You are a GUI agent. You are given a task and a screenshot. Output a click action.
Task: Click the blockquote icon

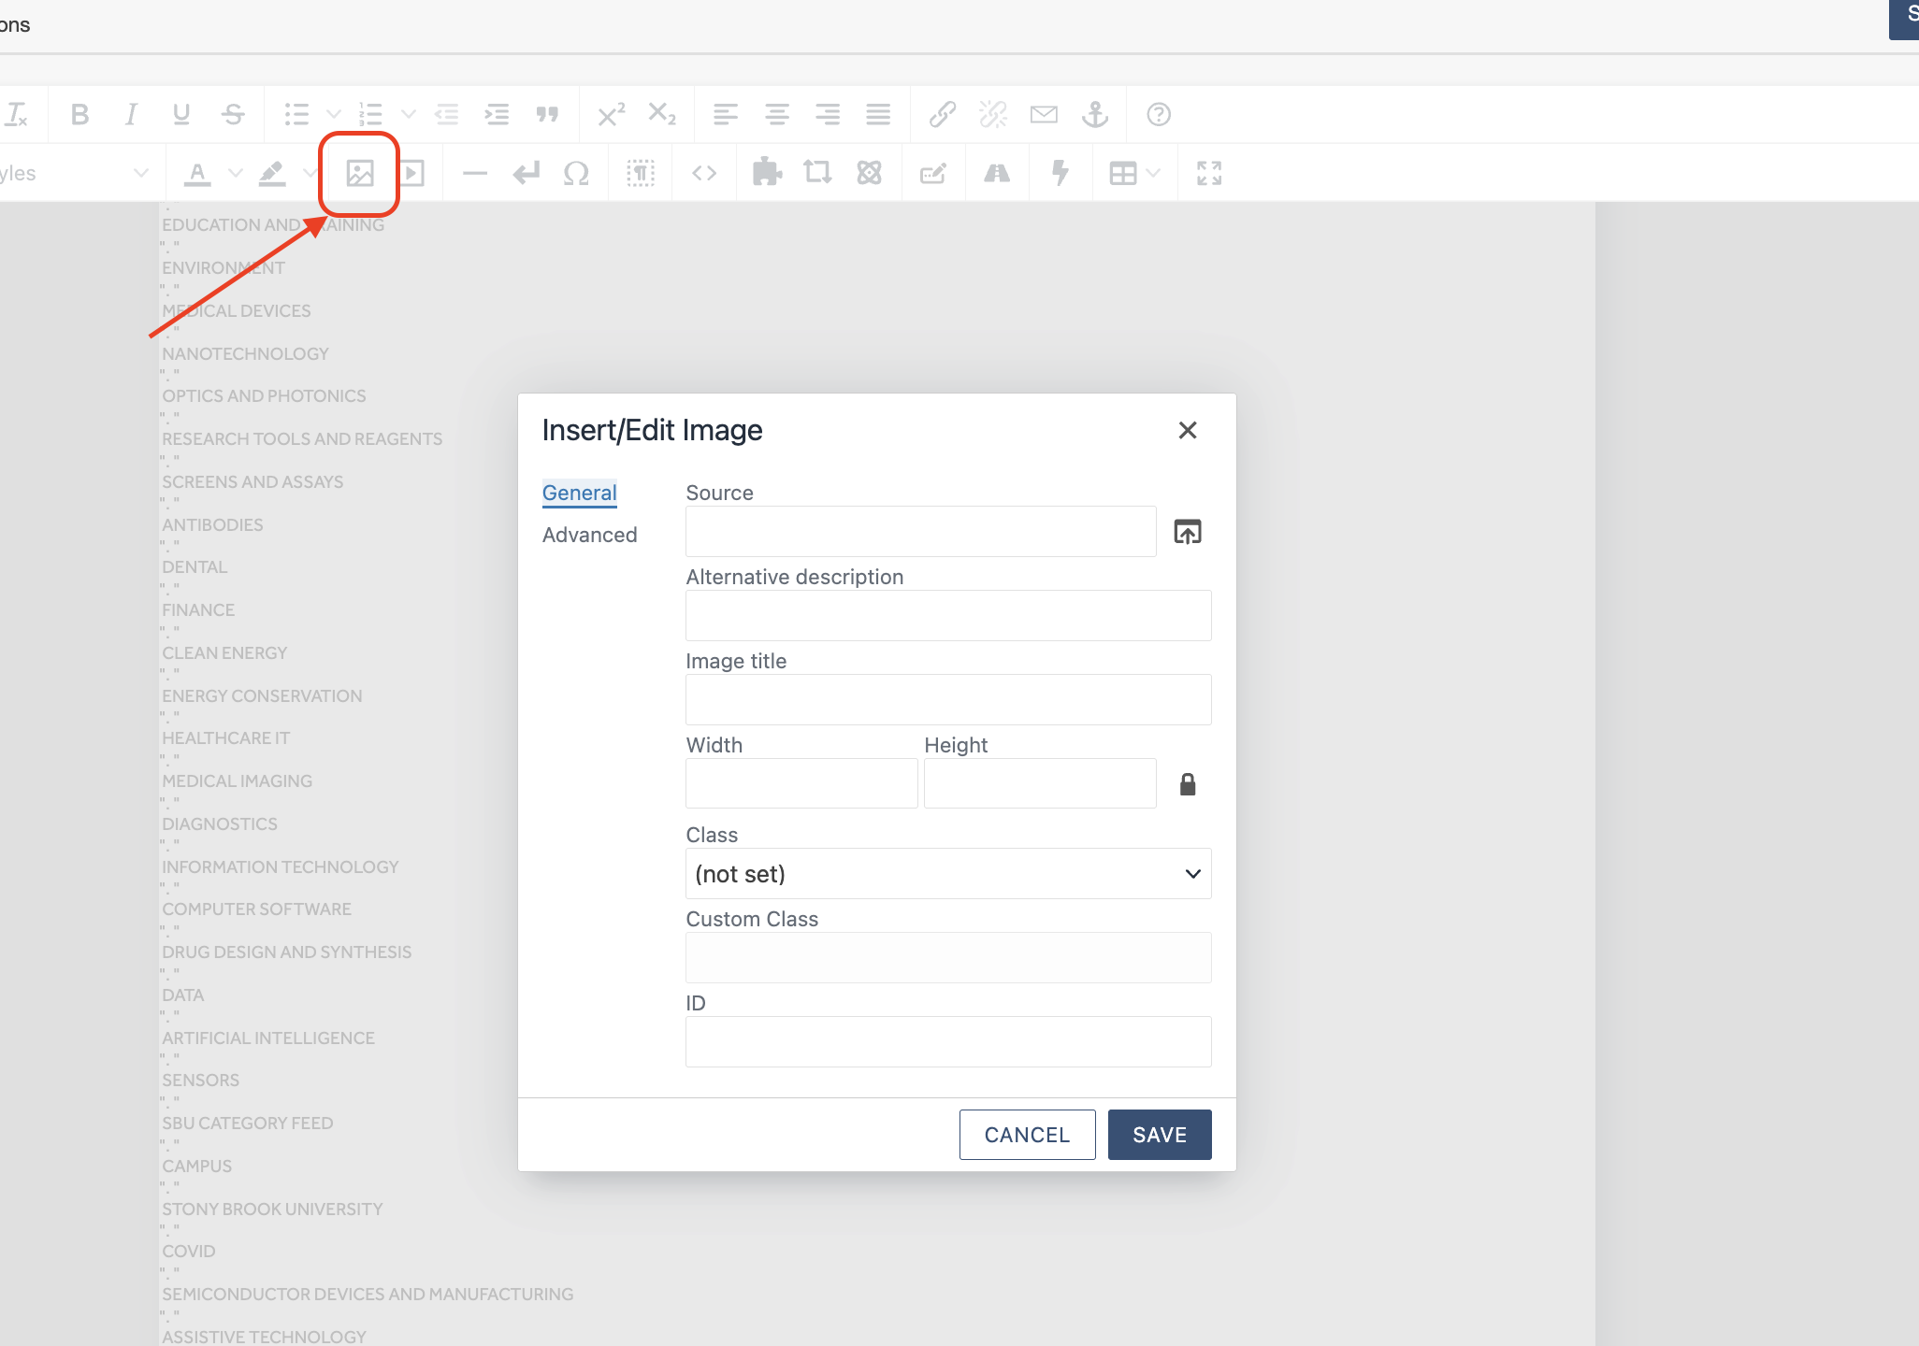click(x=547, y=114)
